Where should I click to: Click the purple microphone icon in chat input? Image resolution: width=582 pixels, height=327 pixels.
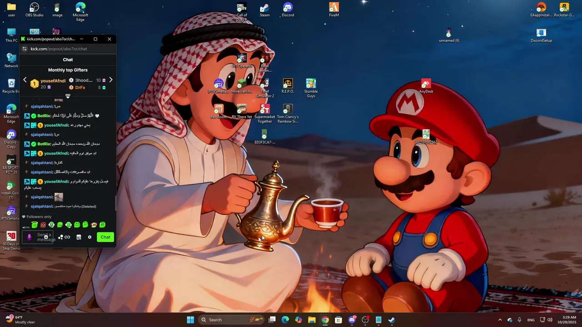pyautogui.click(x=30, y=237)
